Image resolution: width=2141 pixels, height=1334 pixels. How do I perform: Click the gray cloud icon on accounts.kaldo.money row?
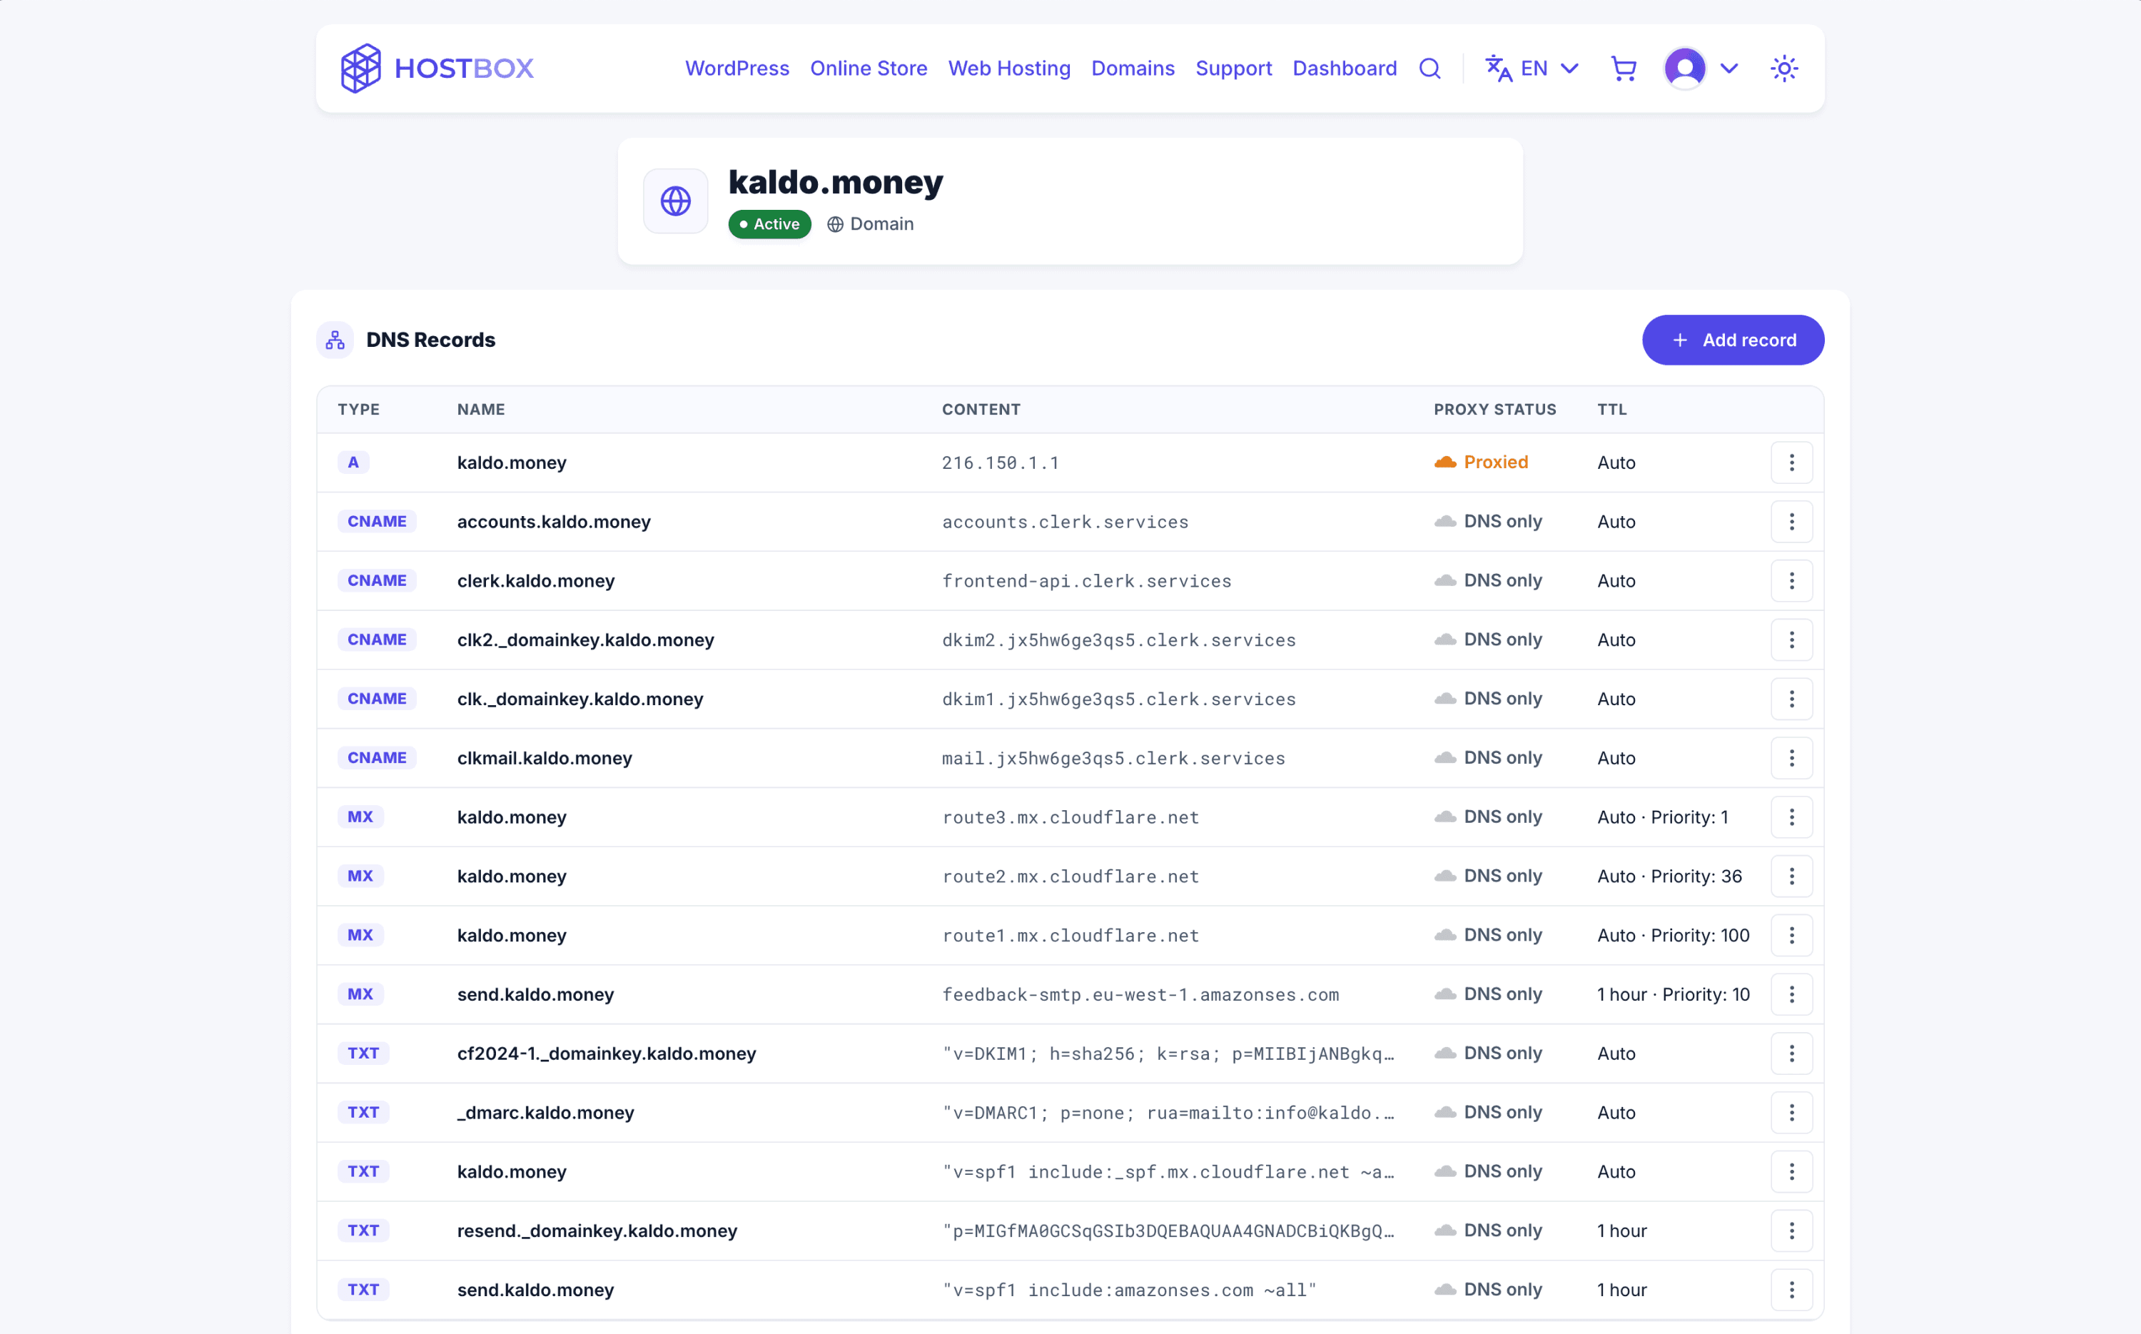1445,522
